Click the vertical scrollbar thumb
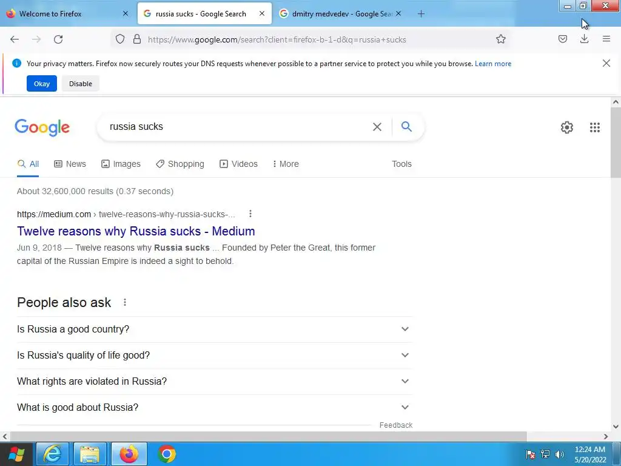The image size is (621, 466). click(616, 143)
